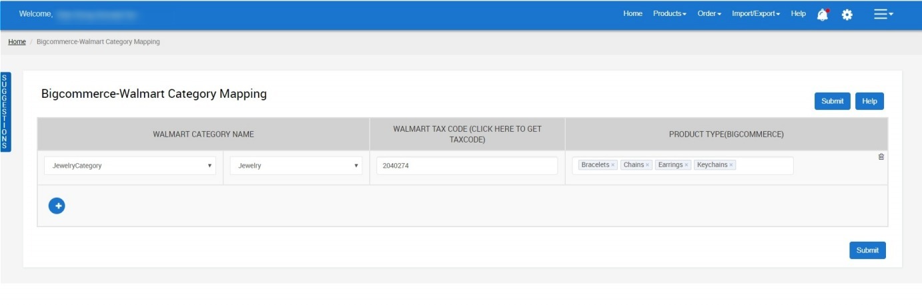Click the bottom Submit button
The height and width of the screenshot is (305, 922).
point(867,250)
